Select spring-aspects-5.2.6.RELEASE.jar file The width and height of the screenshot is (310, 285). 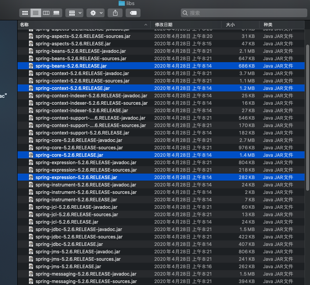click(161, 44)
